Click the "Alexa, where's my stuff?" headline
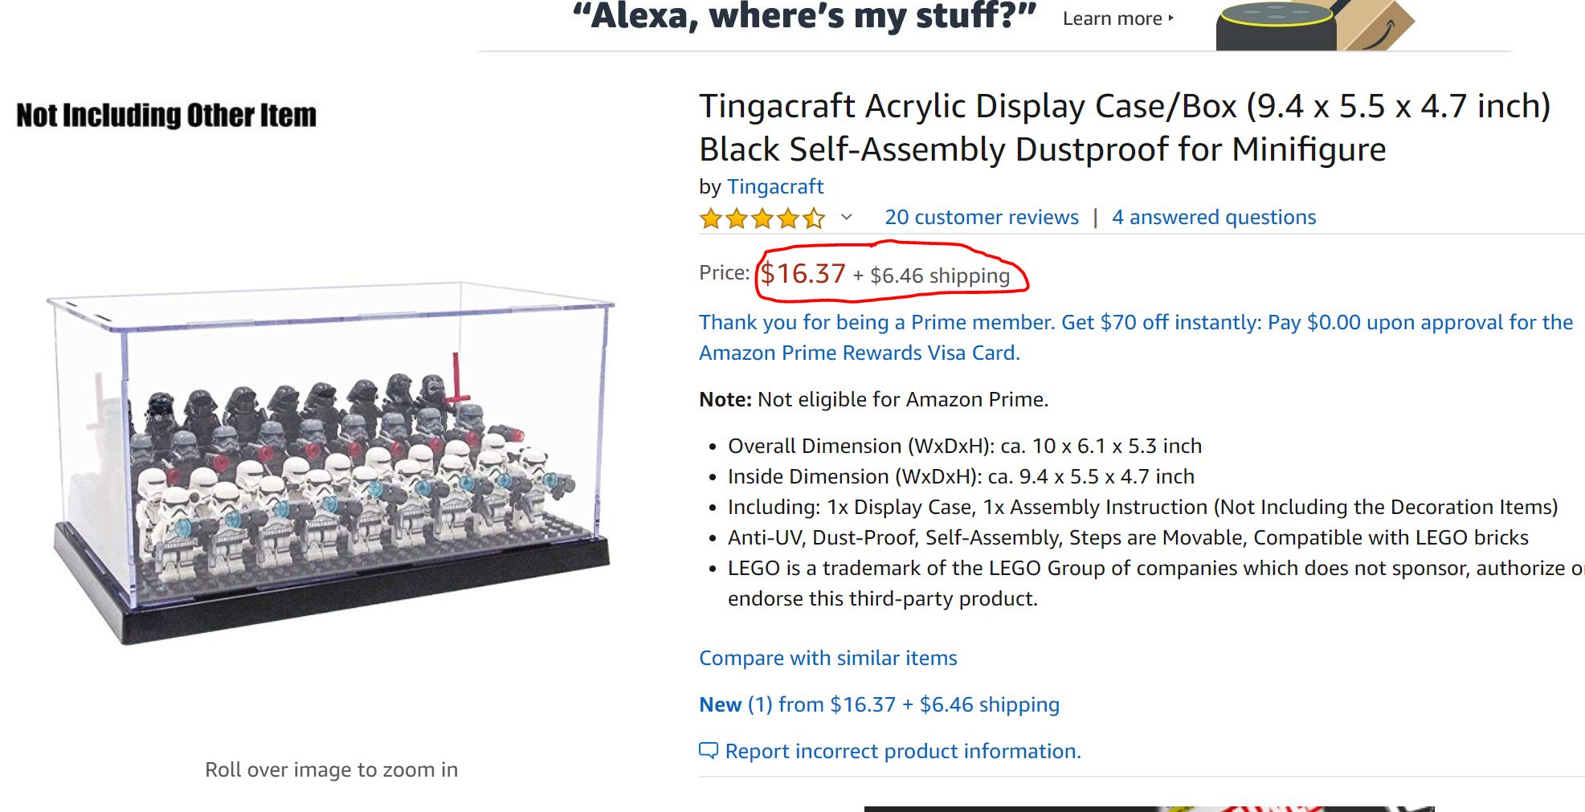The image size is (1585, 812). pos(803,18)
